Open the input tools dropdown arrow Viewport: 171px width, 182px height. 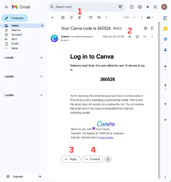[152, 18]
